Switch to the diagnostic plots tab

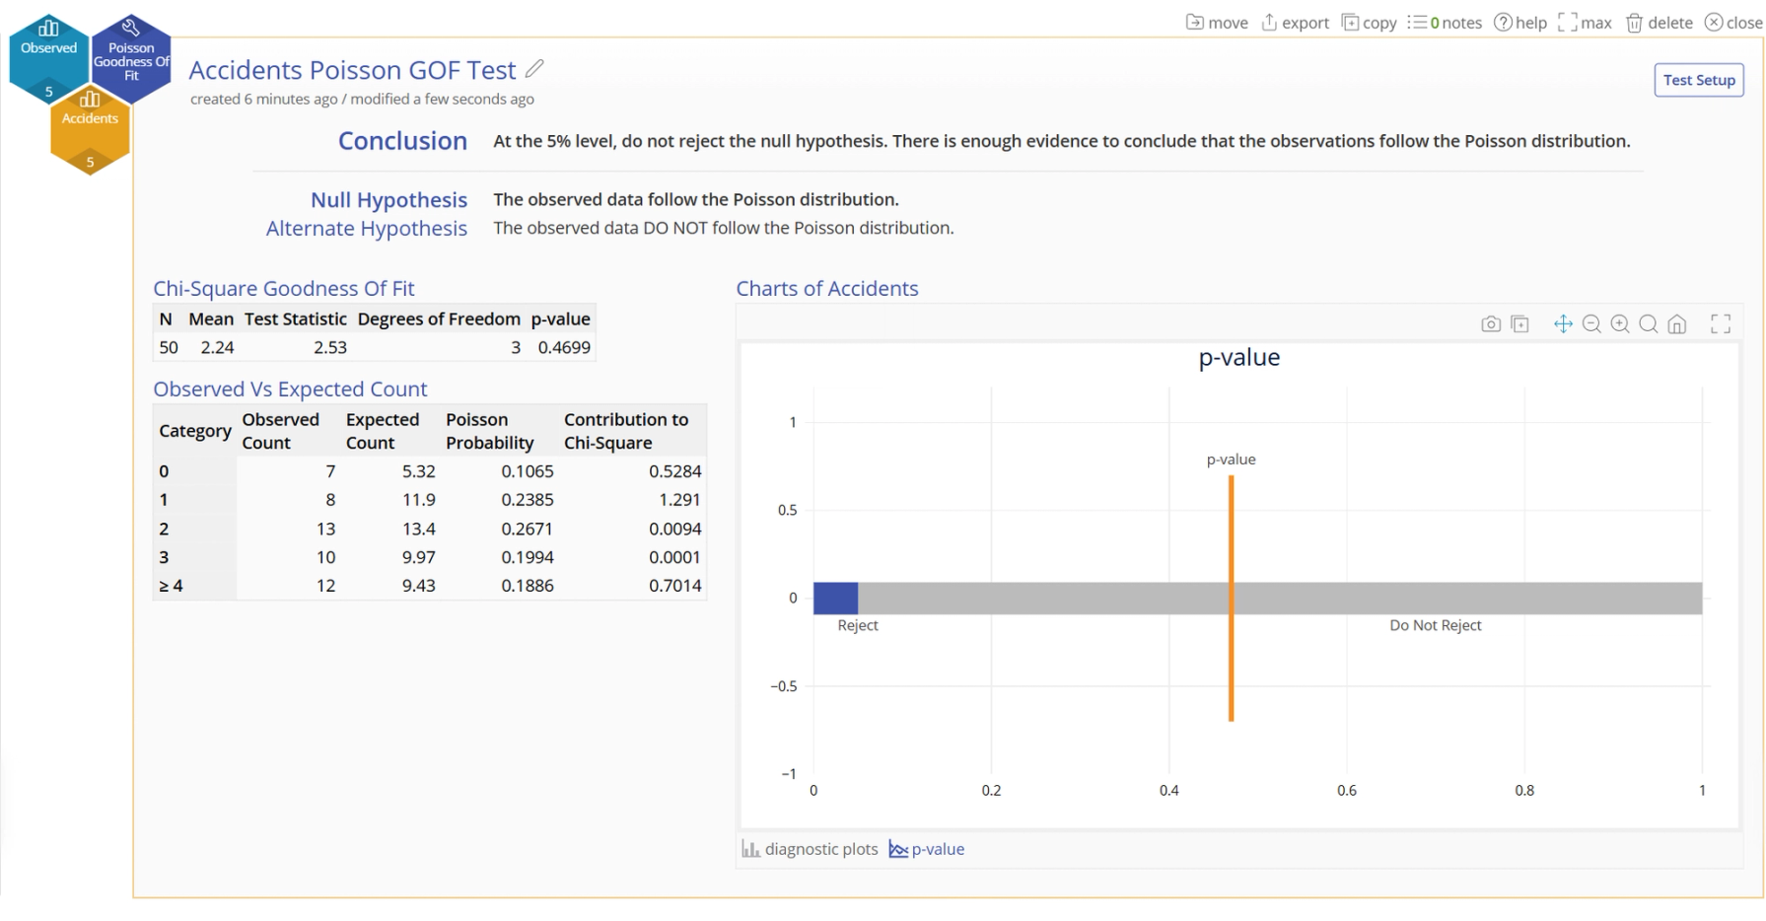click(810, 849)
